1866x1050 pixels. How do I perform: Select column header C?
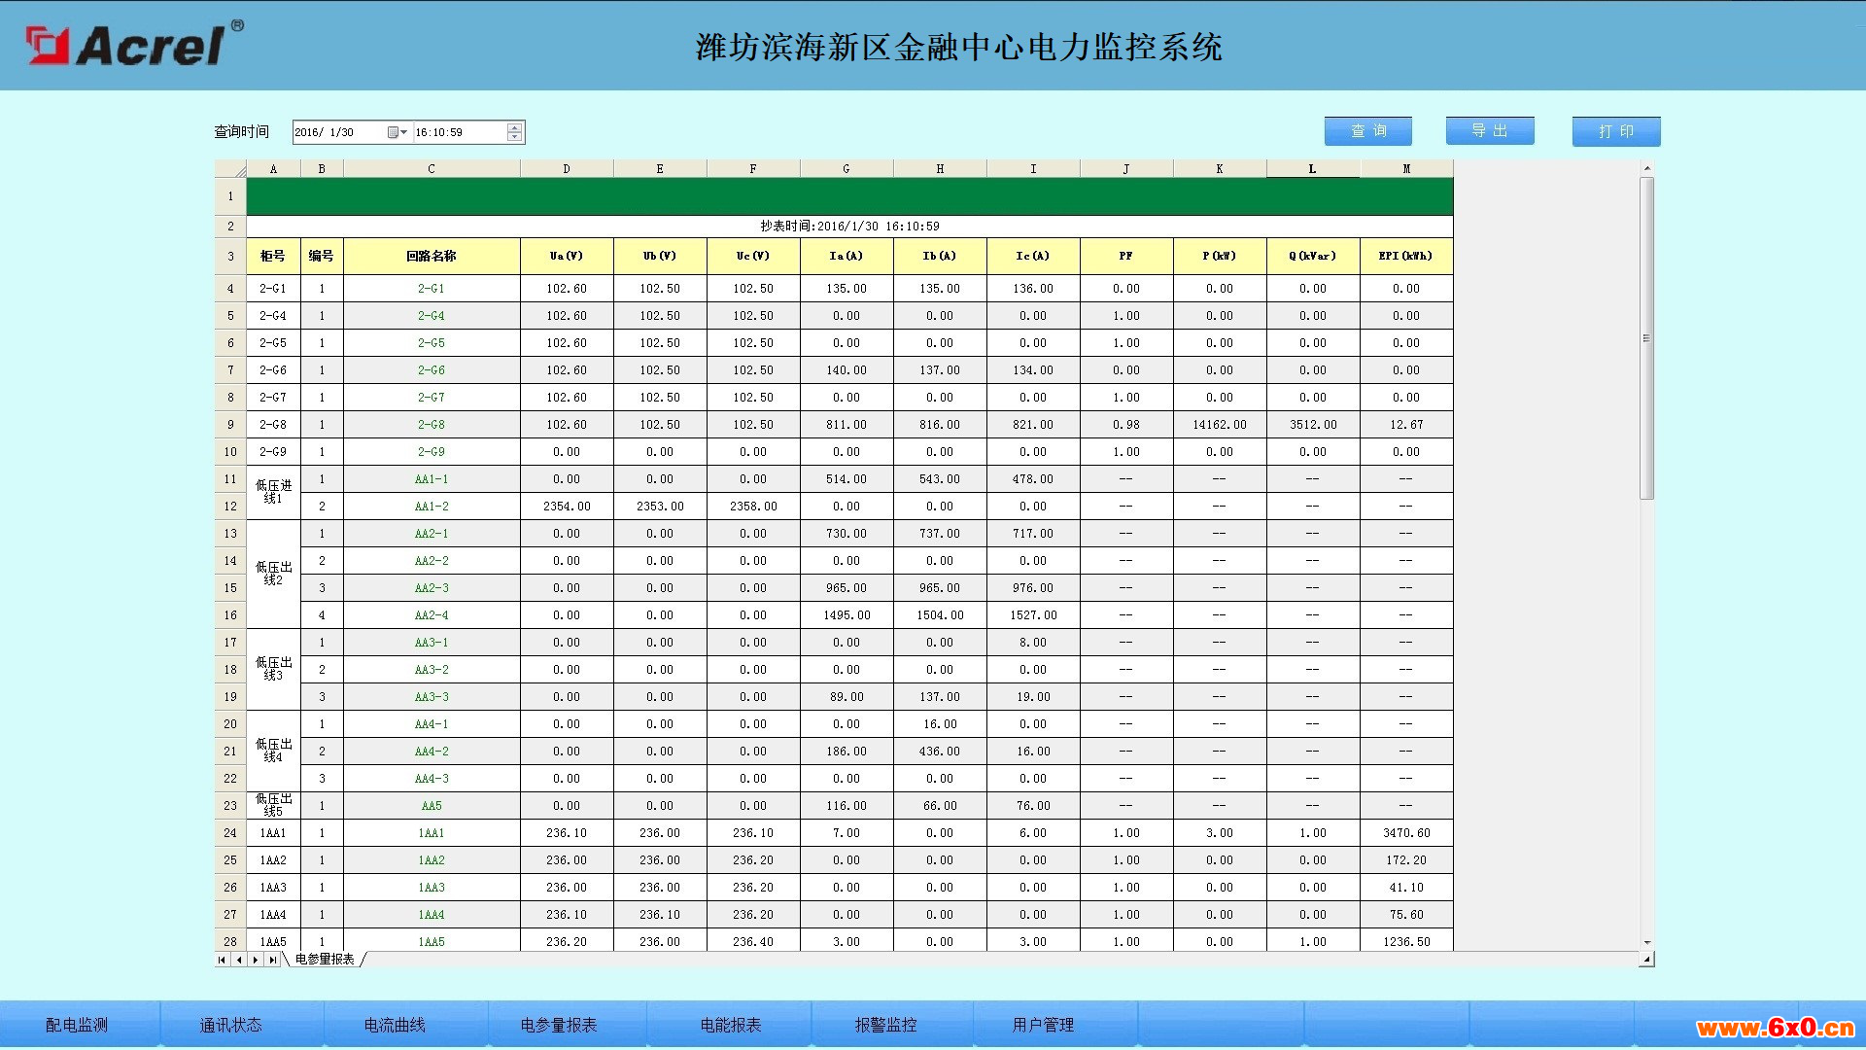click(x=432, y=169)
